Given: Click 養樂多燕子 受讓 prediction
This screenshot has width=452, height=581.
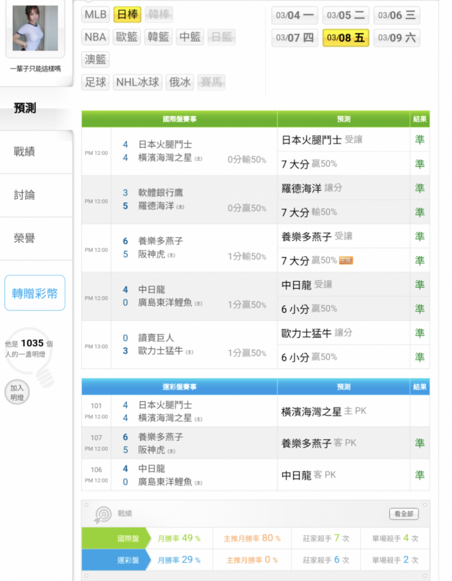Looking at the screenshot, I should [316, 236].
